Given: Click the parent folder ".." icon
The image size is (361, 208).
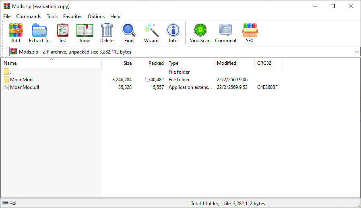Looking at the screenshot, I should [6, 72].
